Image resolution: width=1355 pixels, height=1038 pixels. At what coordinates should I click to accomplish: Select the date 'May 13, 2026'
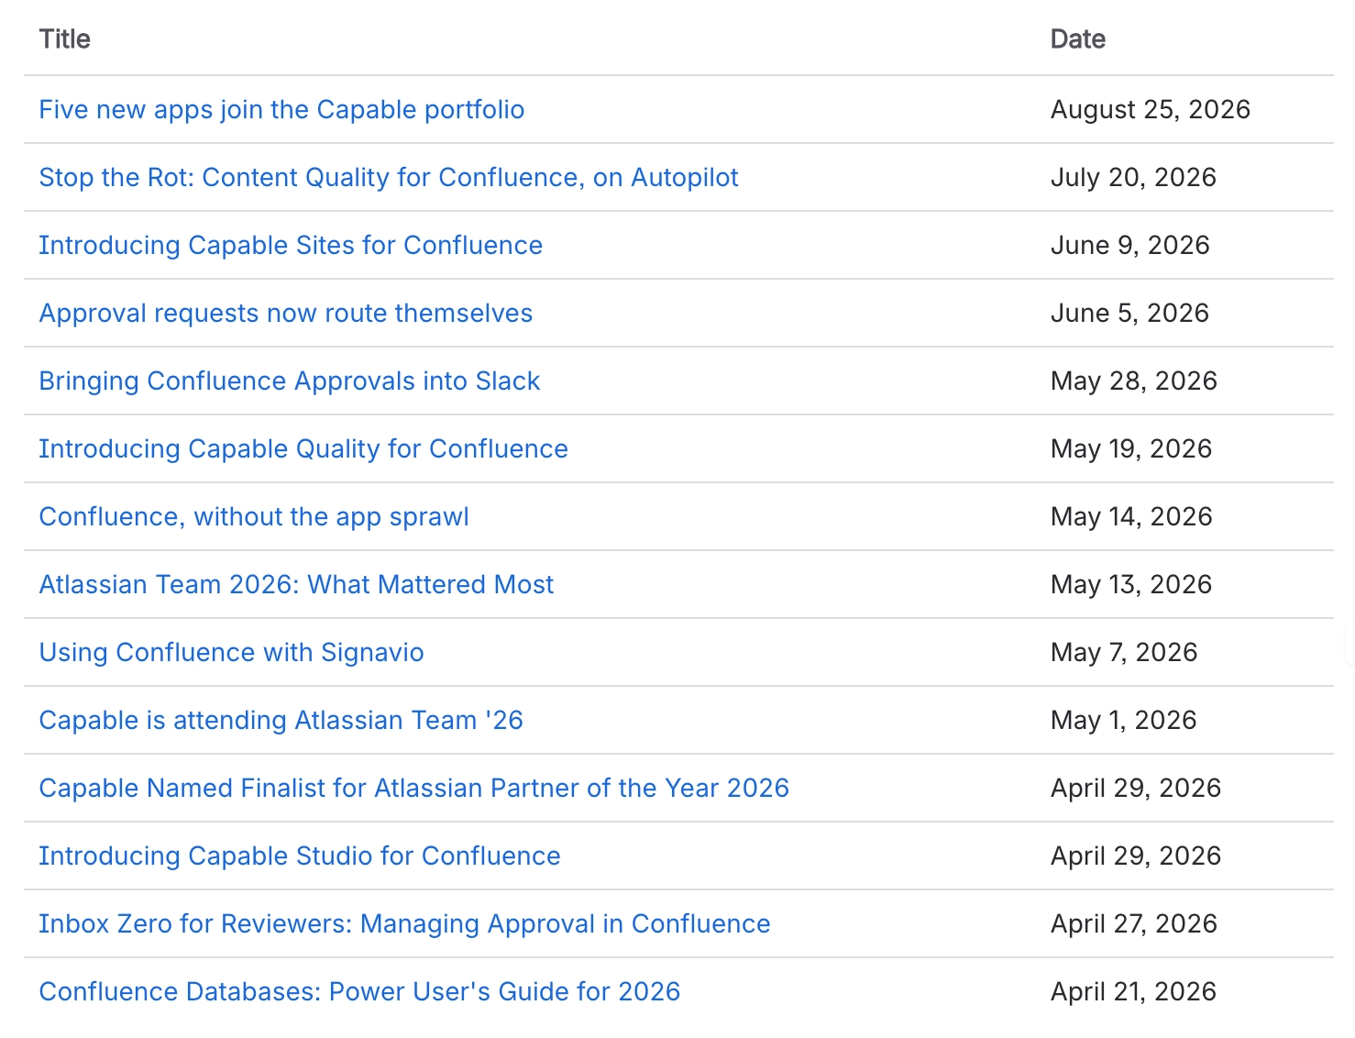point(1131,585)
